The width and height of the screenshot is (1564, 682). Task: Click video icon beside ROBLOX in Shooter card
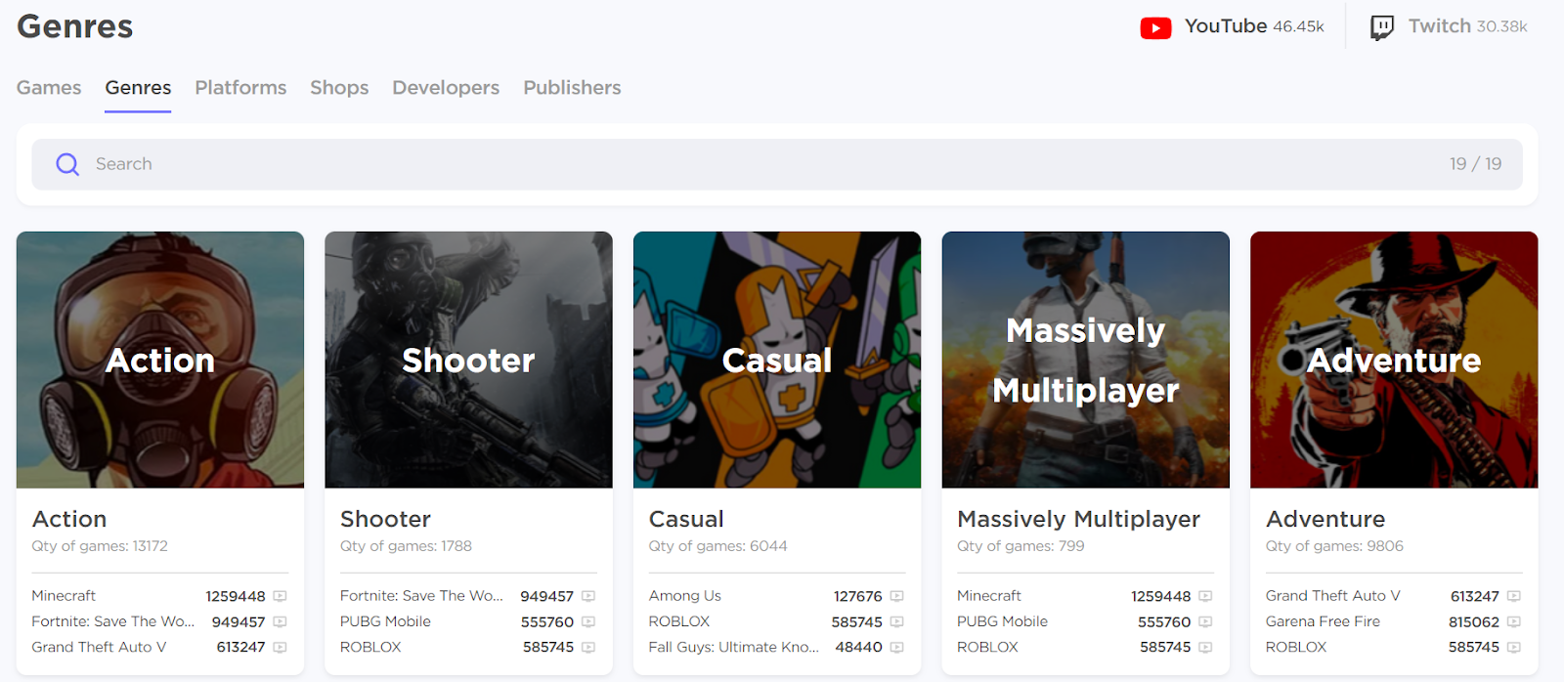588,647
